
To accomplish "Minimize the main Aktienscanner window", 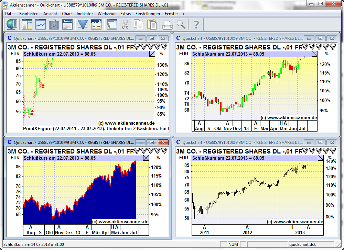I will click(311, 4).
